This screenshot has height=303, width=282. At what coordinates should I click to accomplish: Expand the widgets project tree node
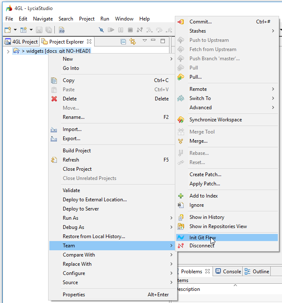point(8,51)
